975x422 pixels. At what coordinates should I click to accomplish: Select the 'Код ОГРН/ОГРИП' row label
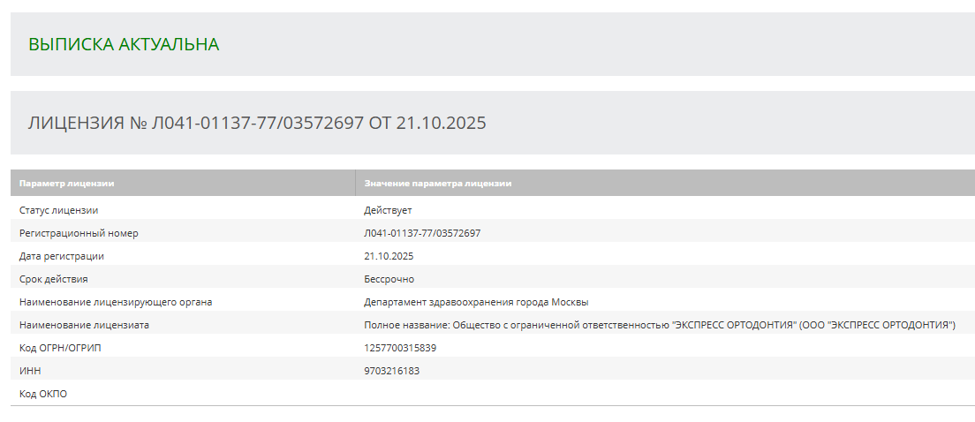pos(60,348)
